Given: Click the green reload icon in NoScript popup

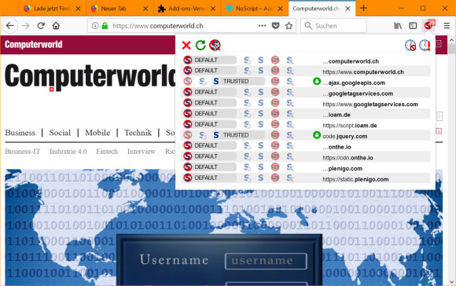Looking at the screenshot, I should pyautogui.click(x=200, y=46).
